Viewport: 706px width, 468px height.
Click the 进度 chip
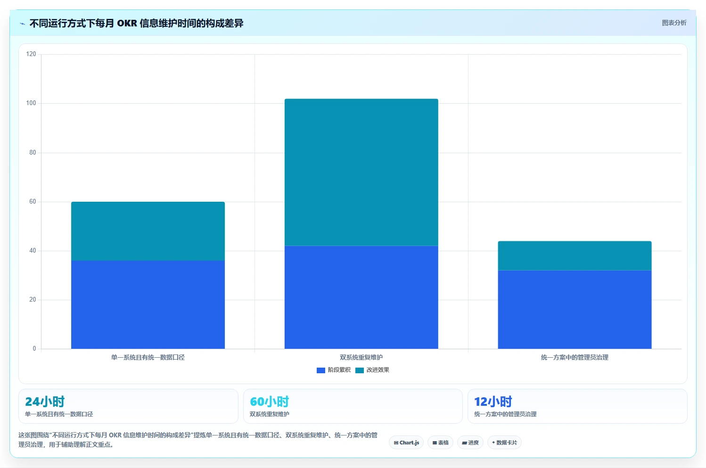coord(470,443)
